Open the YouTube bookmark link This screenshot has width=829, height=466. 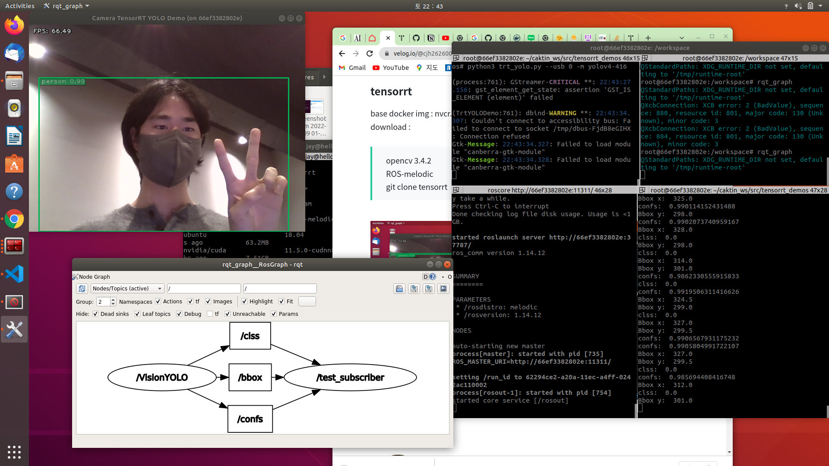pos(390,68)
